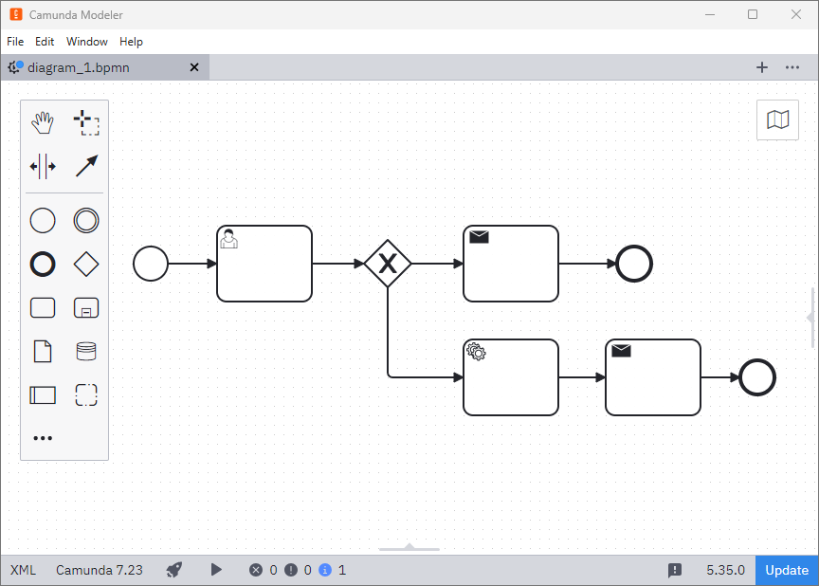Toggle the minimap open
The image size is (819, 586).
coord(777,120)
